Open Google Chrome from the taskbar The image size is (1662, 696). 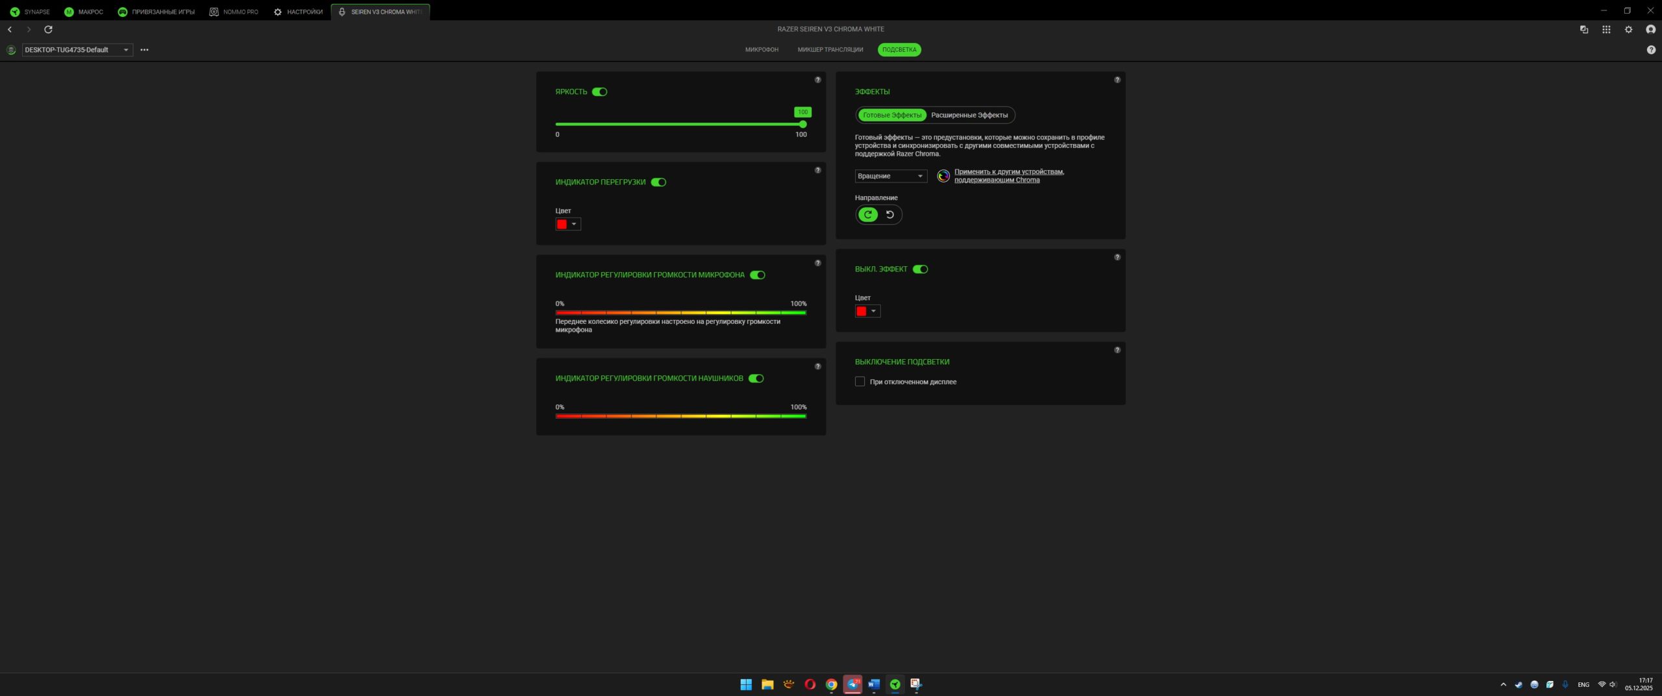pyautogui.click(x=831, y=684)
